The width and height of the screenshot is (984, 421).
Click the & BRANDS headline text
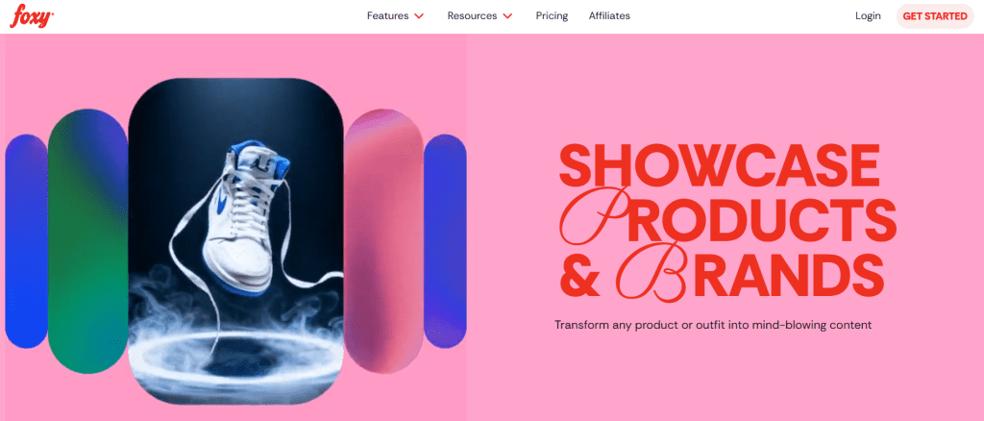(x=722, y=274)
